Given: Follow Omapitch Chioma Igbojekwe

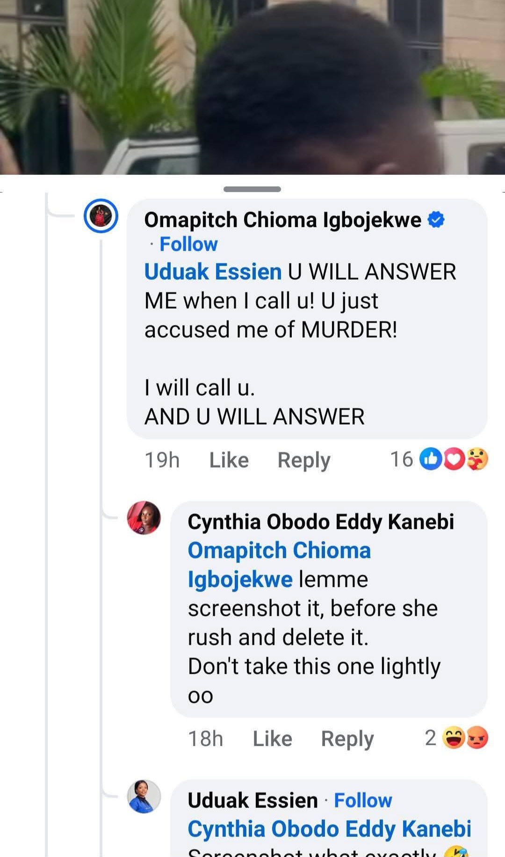Looking at the screenshot, I should point(188,244).
